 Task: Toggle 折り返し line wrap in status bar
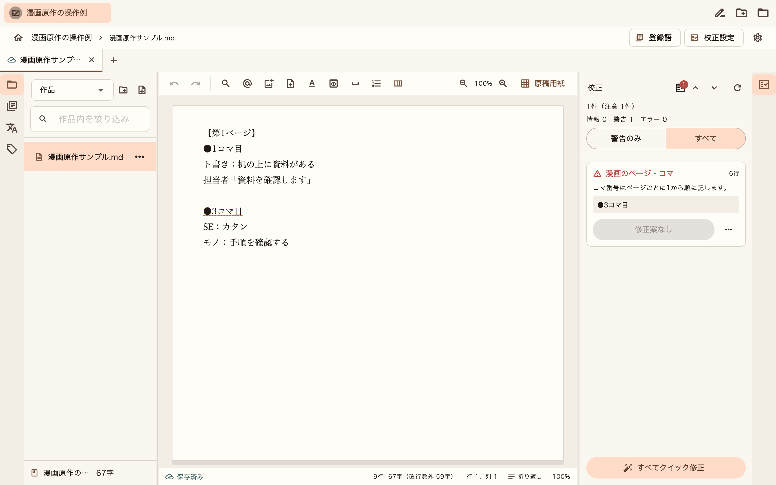[x=525, y=477]
